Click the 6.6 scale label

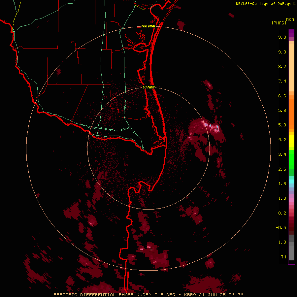click(x=282, y=96)
